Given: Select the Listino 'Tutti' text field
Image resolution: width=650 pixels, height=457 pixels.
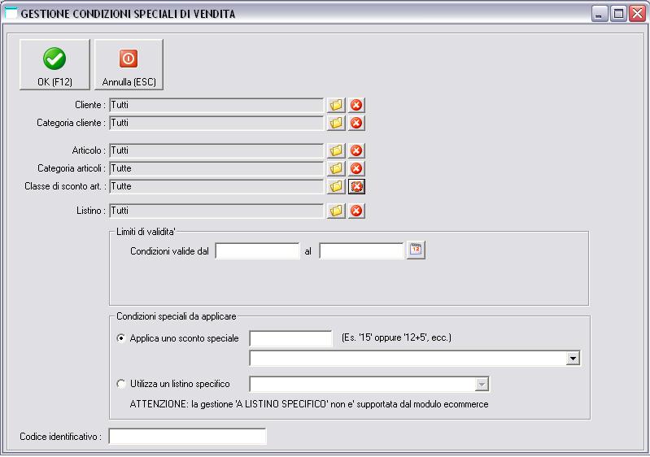Looking at the screenshot, I should 216,211.
